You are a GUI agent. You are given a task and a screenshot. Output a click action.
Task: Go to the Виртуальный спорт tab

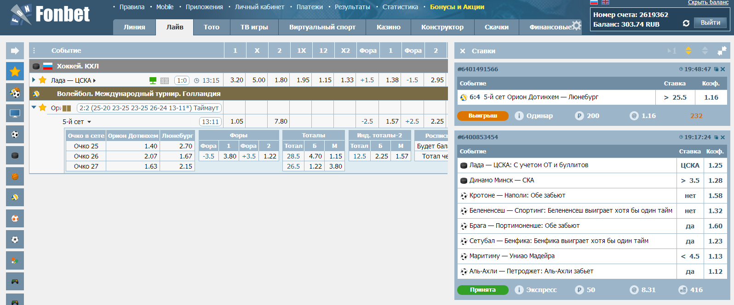pyautogui.click(x=322, y=27)
